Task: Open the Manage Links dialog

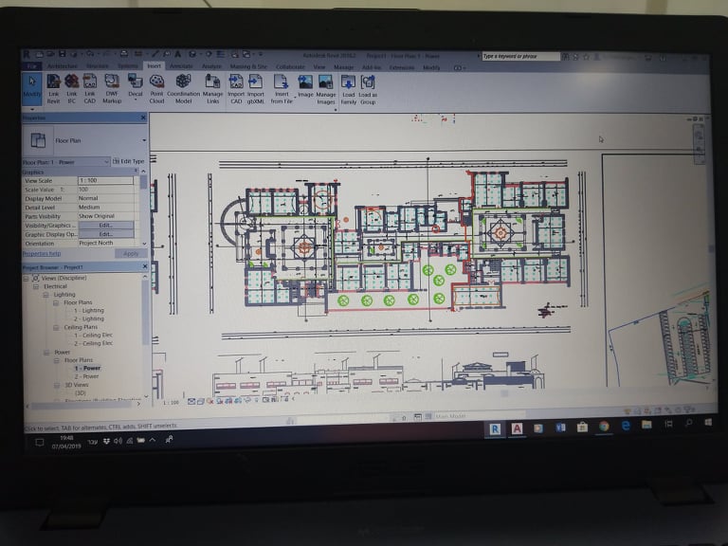Action: point(212,88)
